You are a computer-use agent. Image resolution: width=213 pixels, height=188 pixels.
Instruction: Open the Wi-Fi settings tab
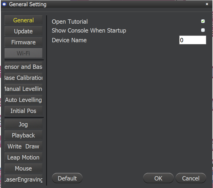click(x=23, y=54)
